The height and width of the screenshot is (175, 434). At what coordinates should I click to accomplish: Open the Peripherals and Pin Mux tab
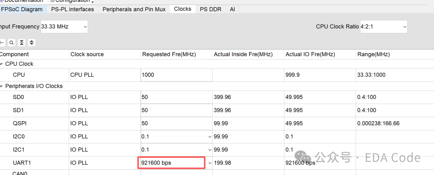pos(134,9)
